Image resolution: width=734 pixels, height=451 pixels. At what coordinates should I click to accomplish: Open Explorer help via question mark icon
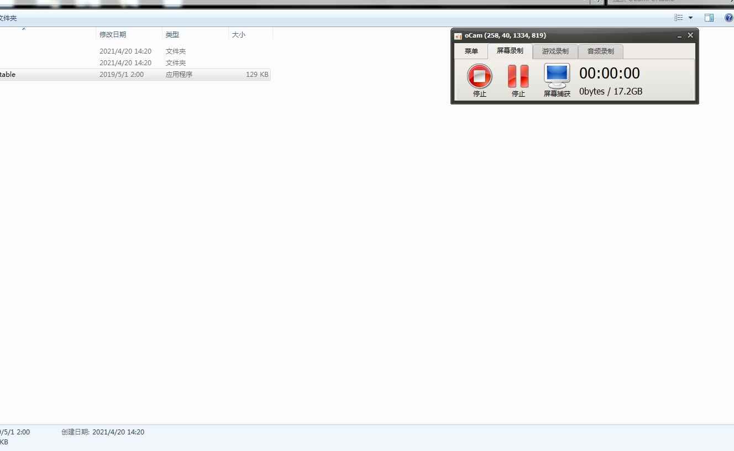(x=728, y=18)
